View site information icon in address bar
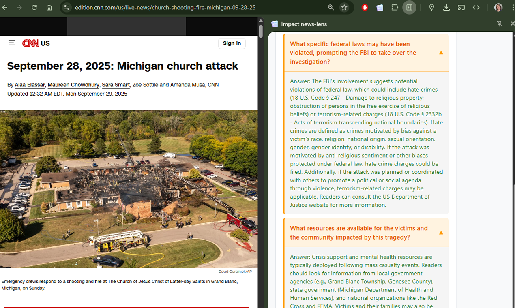Screen dimensions: 515x308 click(67, 7)
